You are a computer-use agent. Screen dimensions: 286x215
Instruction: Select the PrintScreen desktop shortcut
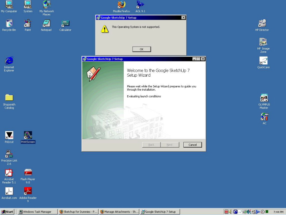pos(28,137)
